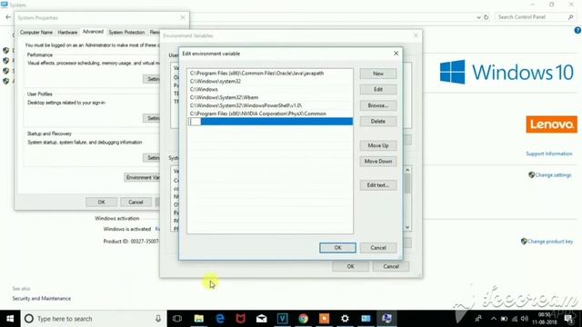Viewport: 582px width, 327px height.
Task: Click the Move Down button
Action: 378,162
